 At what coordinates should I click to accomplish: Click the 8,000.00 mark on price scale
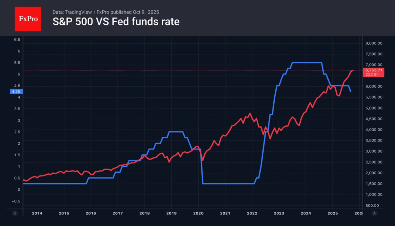coord(374,43)
